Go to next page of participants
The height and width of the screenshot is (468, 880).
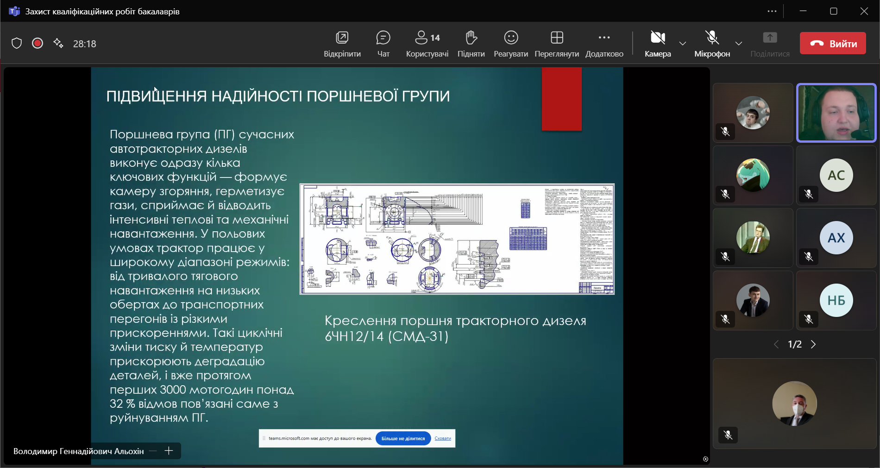coord(813,344)
